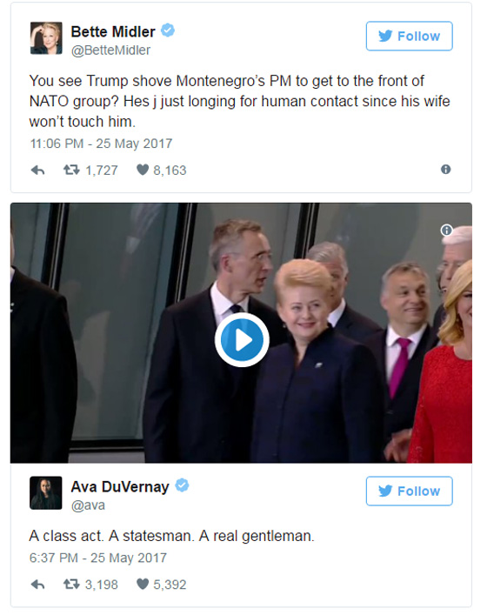Open Ava DuVernay's profile picture

[46, 492]
